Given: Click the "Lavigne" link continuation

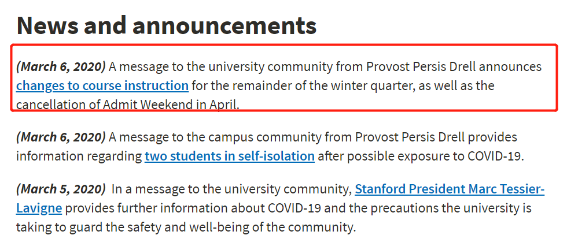Looking at the screenshot, I should coord(39,208).
